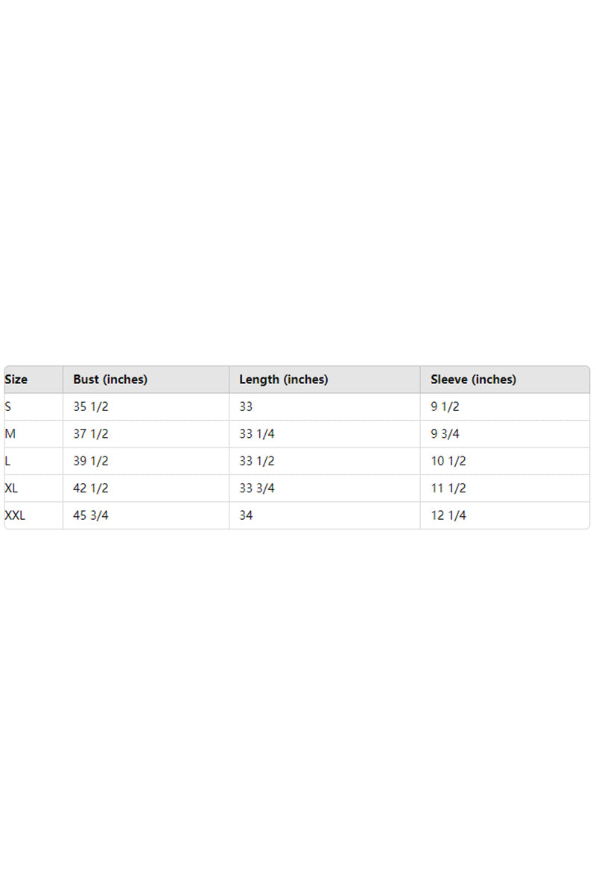The height and width of the screenshot is (895, 596).
Task: Click the size M row label
Action: (10, 434)
